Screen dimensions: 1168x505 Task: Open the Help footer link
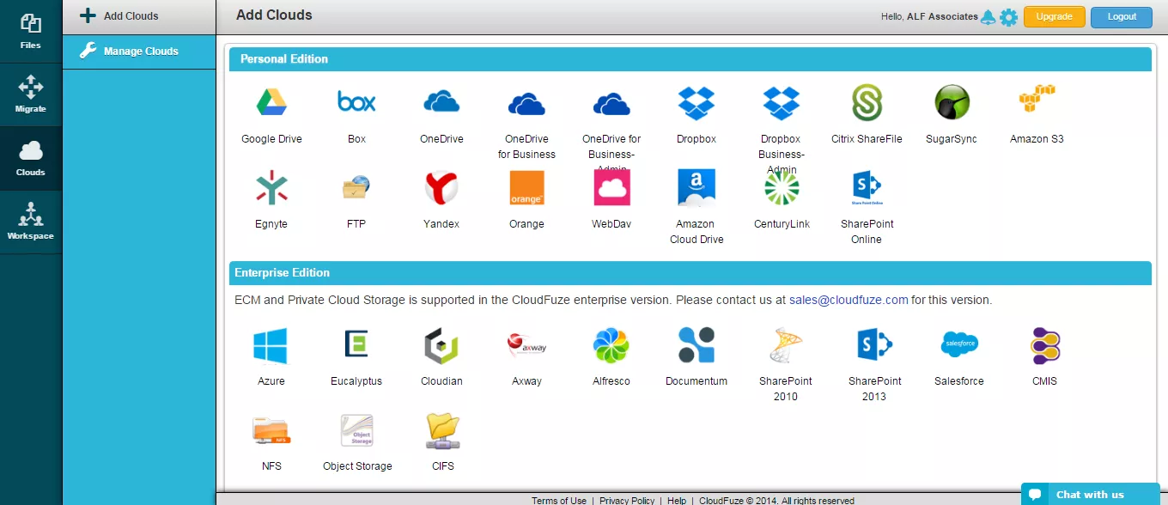click(677, 501)
